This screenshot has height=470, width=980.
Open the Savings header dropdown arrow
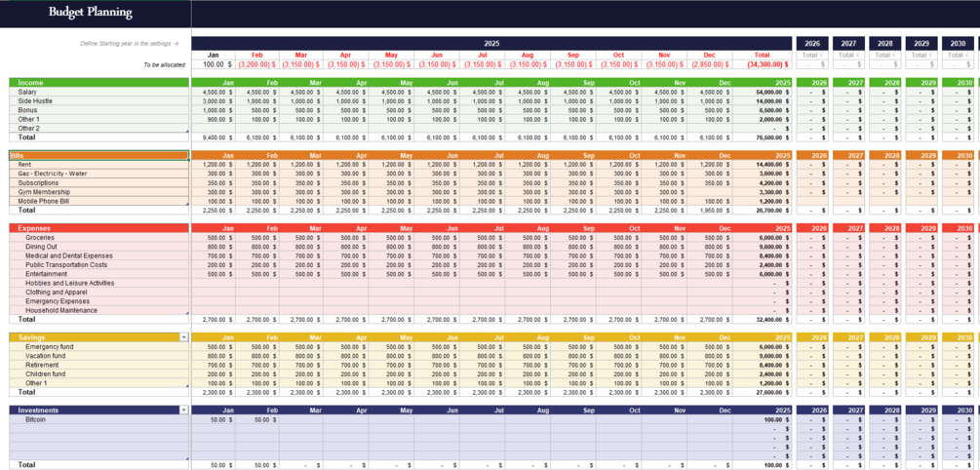click(x=183, y=337)
